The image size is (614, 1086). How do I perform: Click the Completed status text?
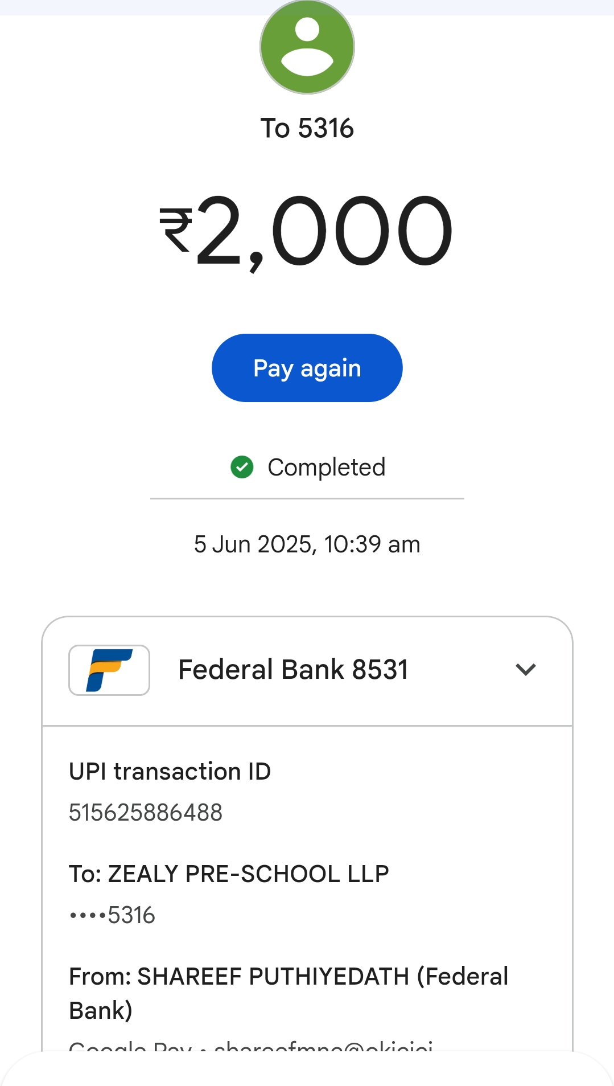click(x=327, y=467)
